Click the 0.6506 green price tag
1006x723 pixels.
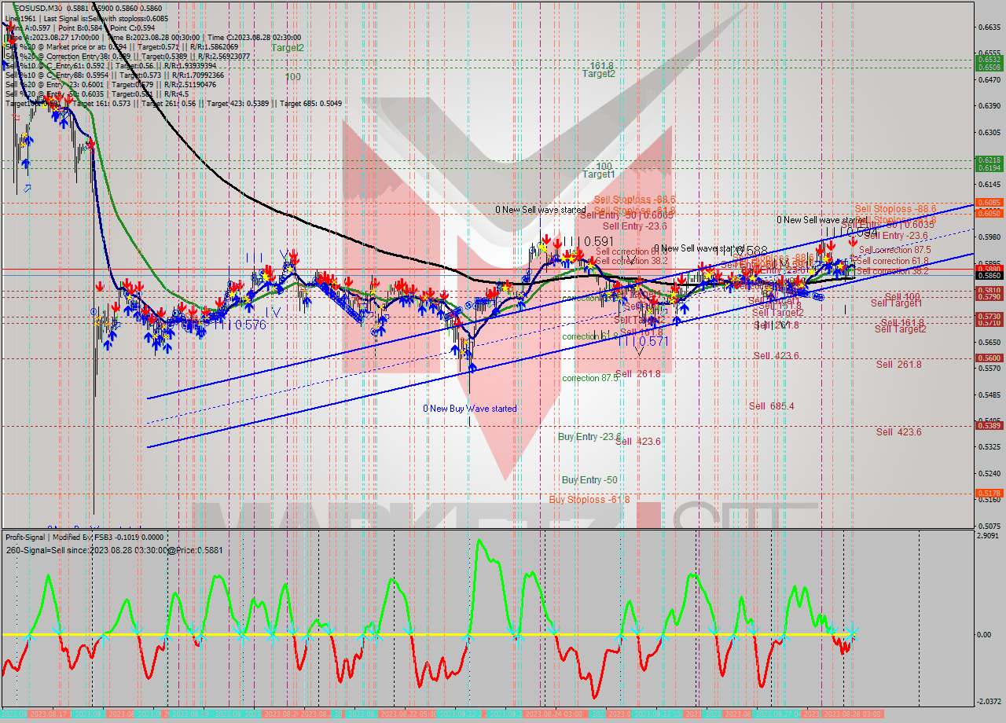tap(988, 68)
